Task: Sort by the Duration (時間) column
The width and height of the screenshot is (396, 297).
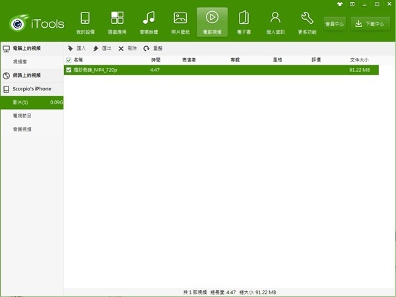Action: (x=156, y=60)
